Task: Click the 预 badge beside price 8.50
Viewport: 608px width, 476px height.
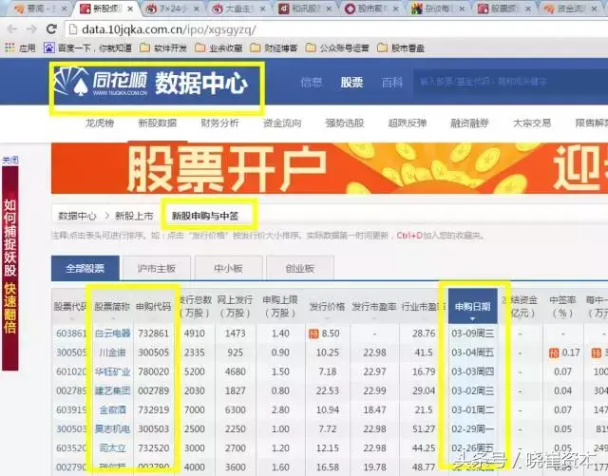Action: coord(313,333)
